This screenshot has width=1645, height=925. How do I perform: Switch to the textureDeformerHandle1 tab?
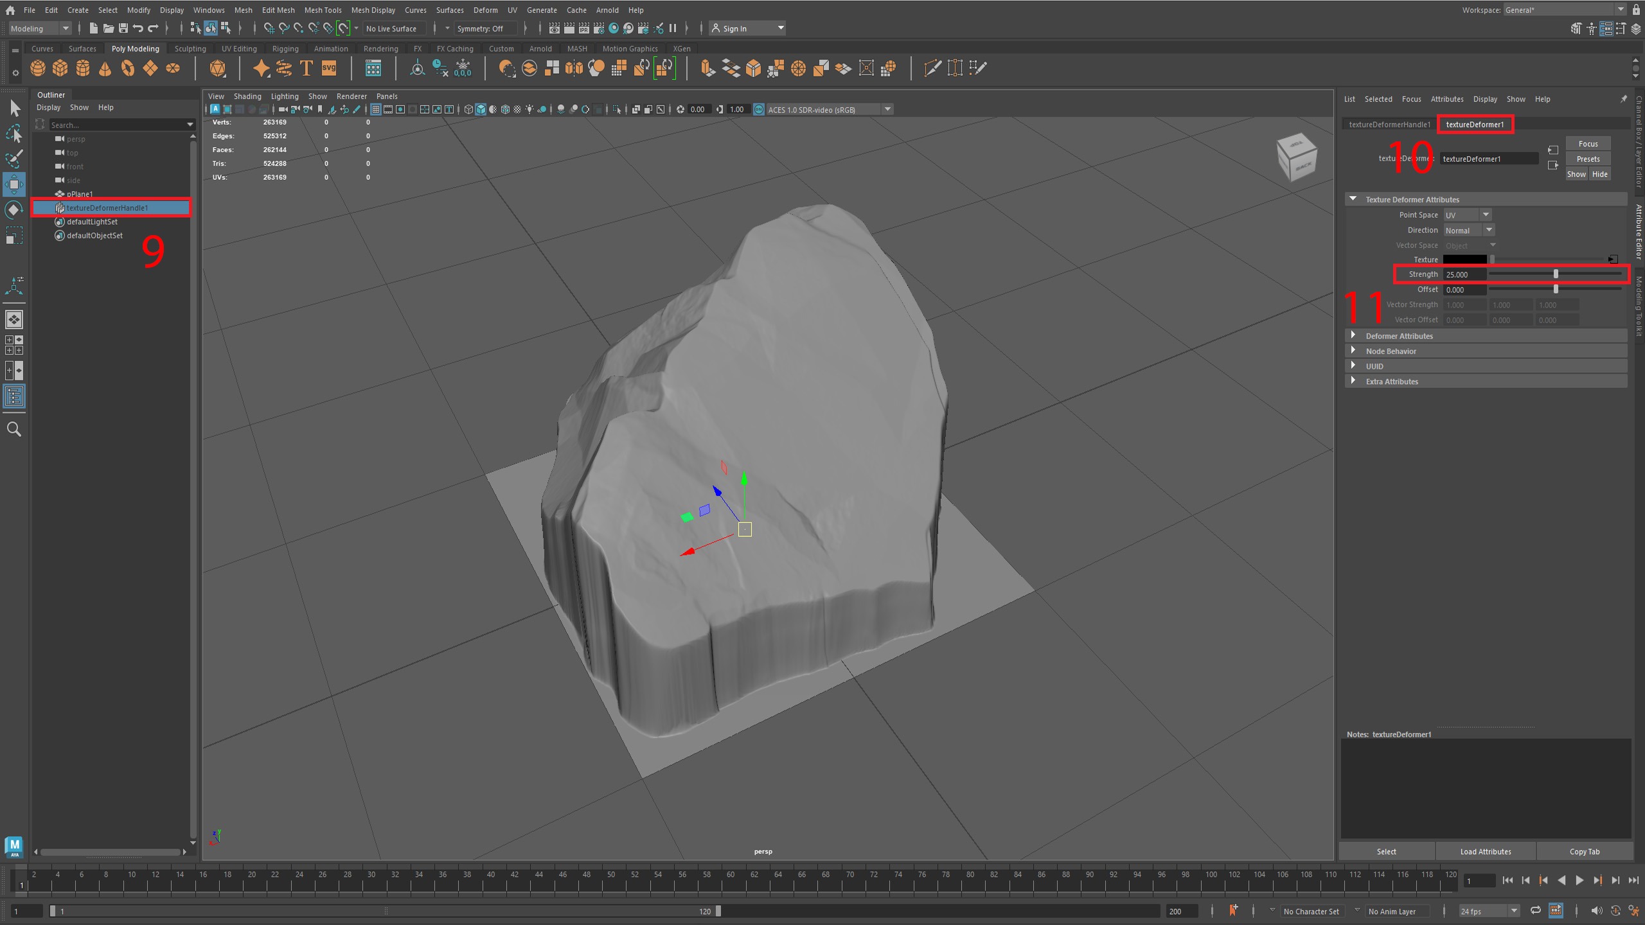coord(1389,125)
